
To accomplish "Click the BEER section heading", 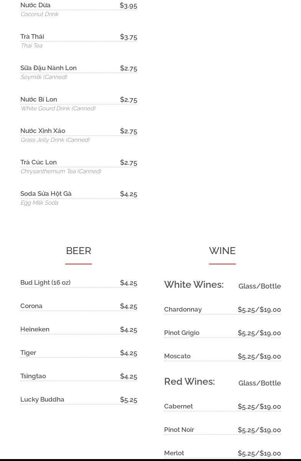I will tap(79, 251).
